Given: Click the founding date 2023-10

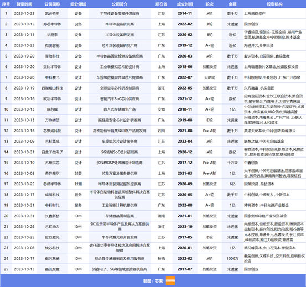Looking at the screenshot, I should (185, 227).
